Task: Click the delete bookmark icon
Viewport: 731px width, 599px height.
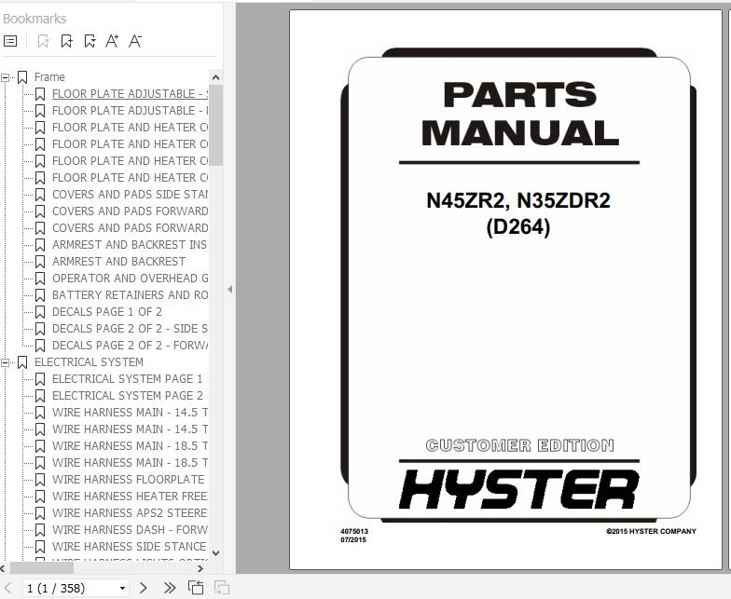Action: pyautogui.click(x=43, y=41)
